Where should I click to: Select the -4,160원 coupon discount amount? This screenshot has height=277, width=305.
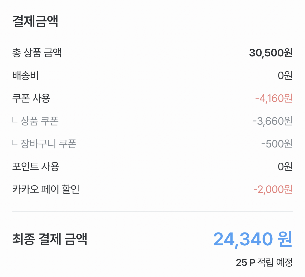click(x=274, y=98)
